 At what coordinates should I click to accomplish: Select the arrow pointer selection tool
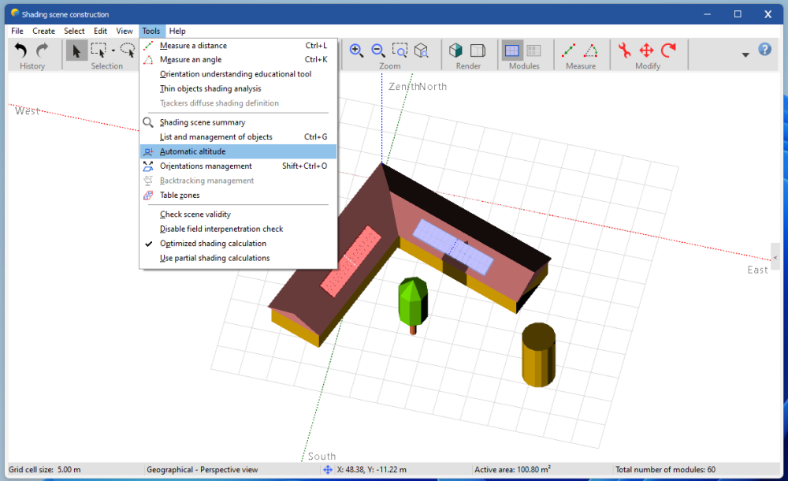(76, 50)
